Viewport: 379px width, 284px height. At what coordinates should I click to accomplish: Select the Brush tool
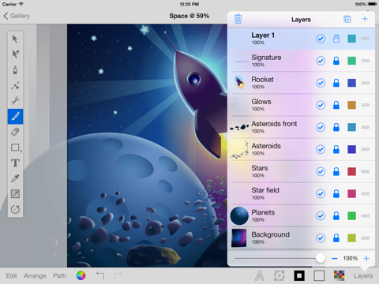tap(15, 116)
